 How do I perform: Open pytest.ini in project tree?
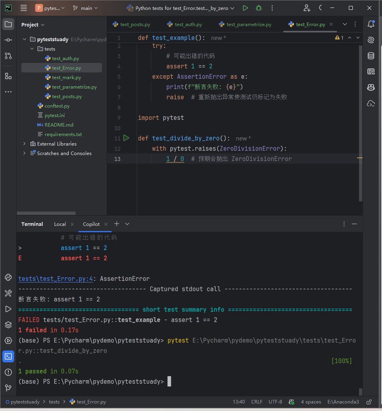[x=51, y=116]
